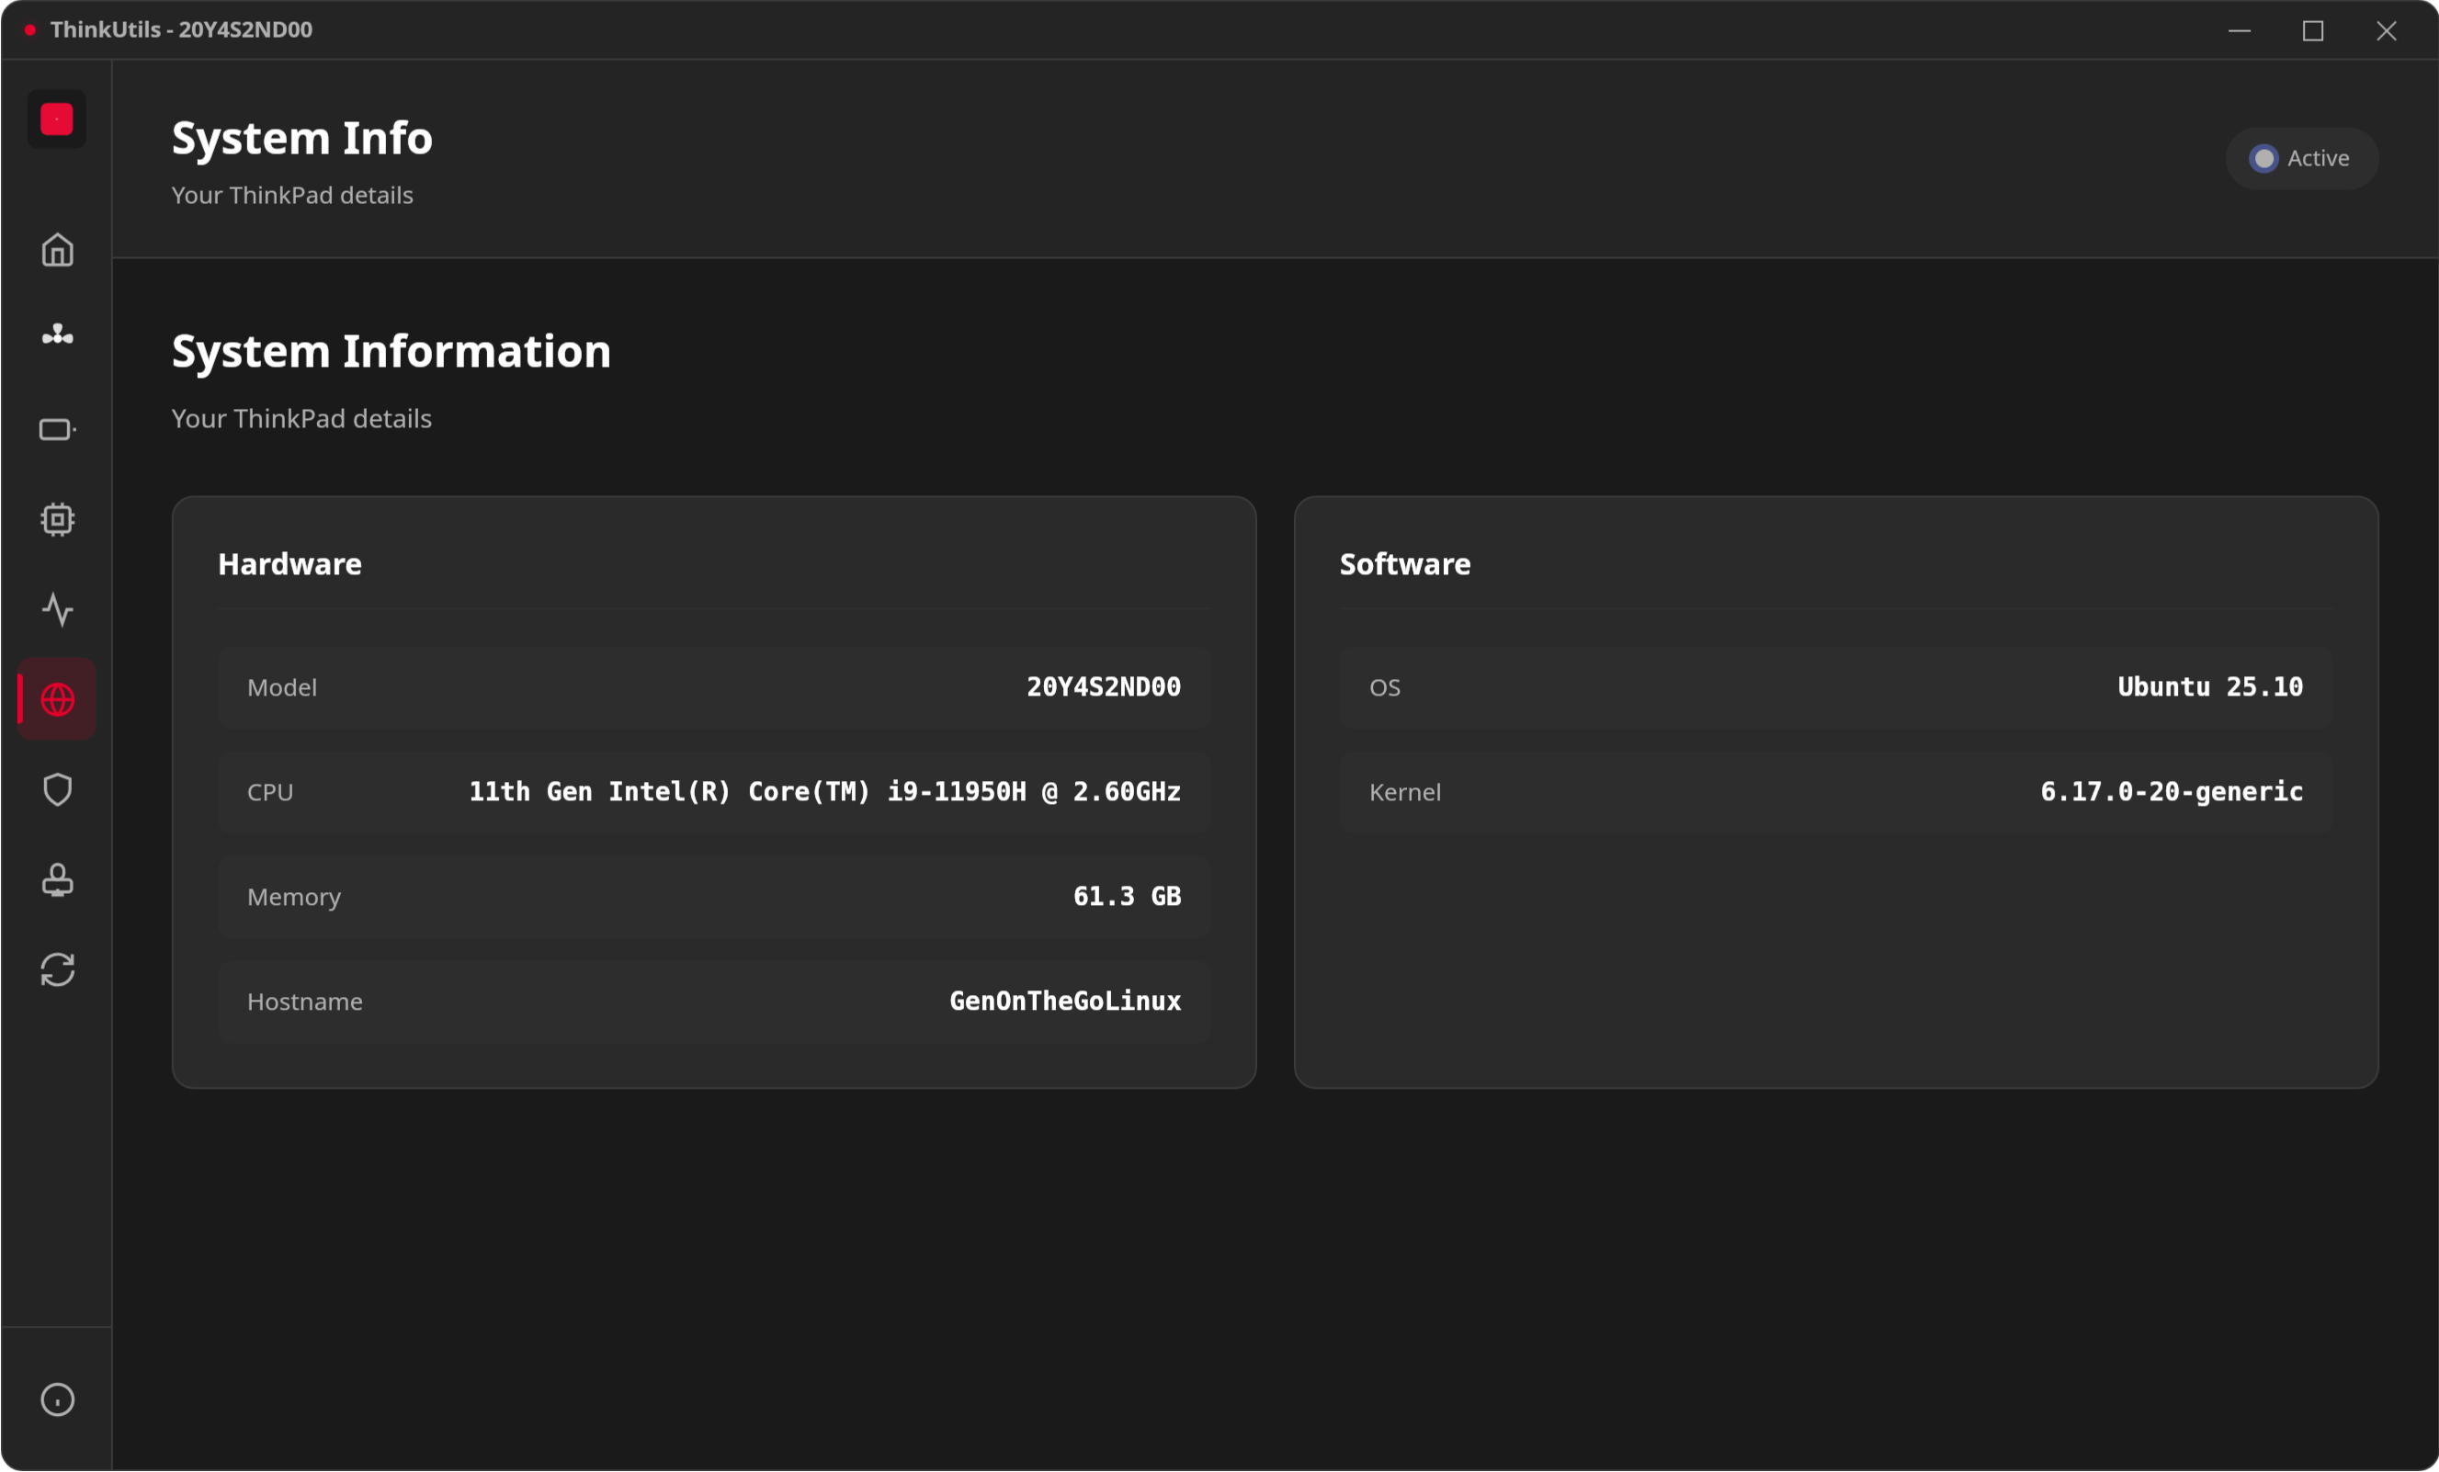2439x1472 pixels.
Task: Open the security shield section in the sidebar
Action: coord(56,788)
